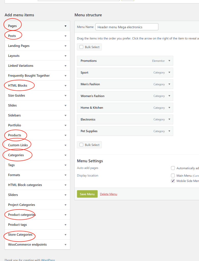Click the Menu Name text field

pos(127,27)
